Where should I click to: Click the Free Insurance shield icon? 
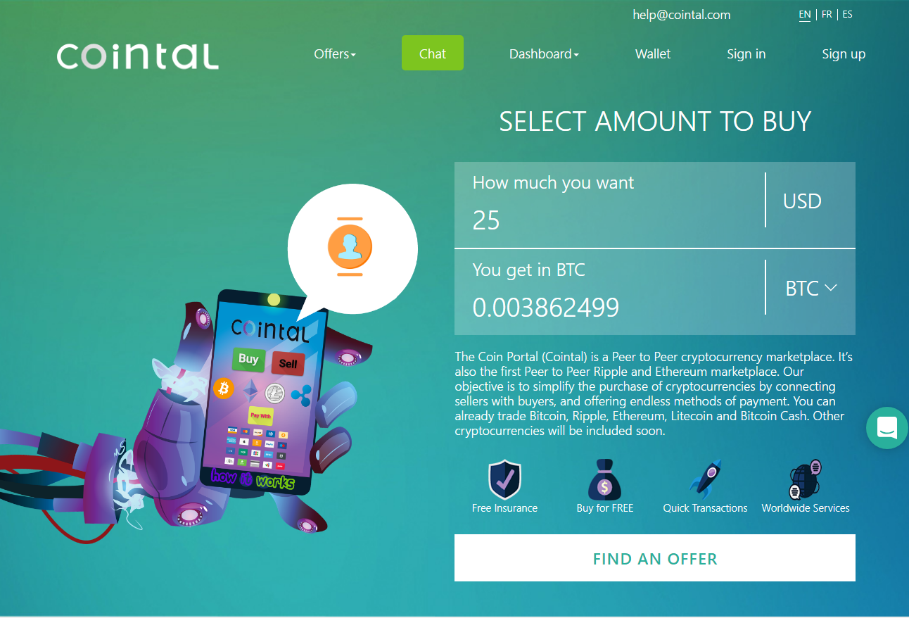(504, 479)
